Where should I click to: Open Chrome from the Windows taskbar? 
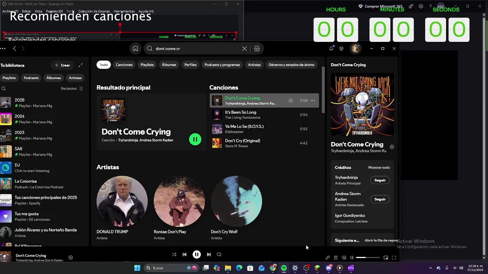click(273, 268)
